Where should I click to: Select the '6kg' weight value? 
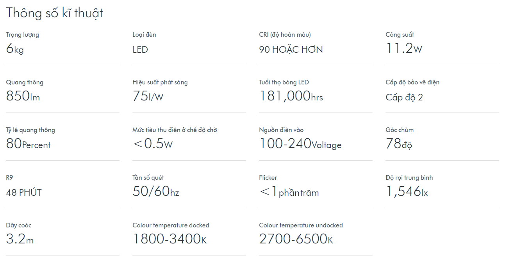click(15, 49)
